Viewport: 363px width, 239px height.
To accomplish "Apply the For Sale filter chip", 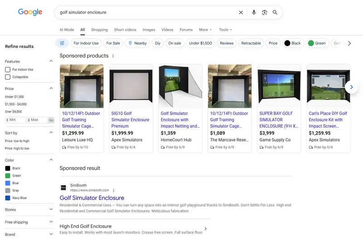I will click(x=113, y=43).
